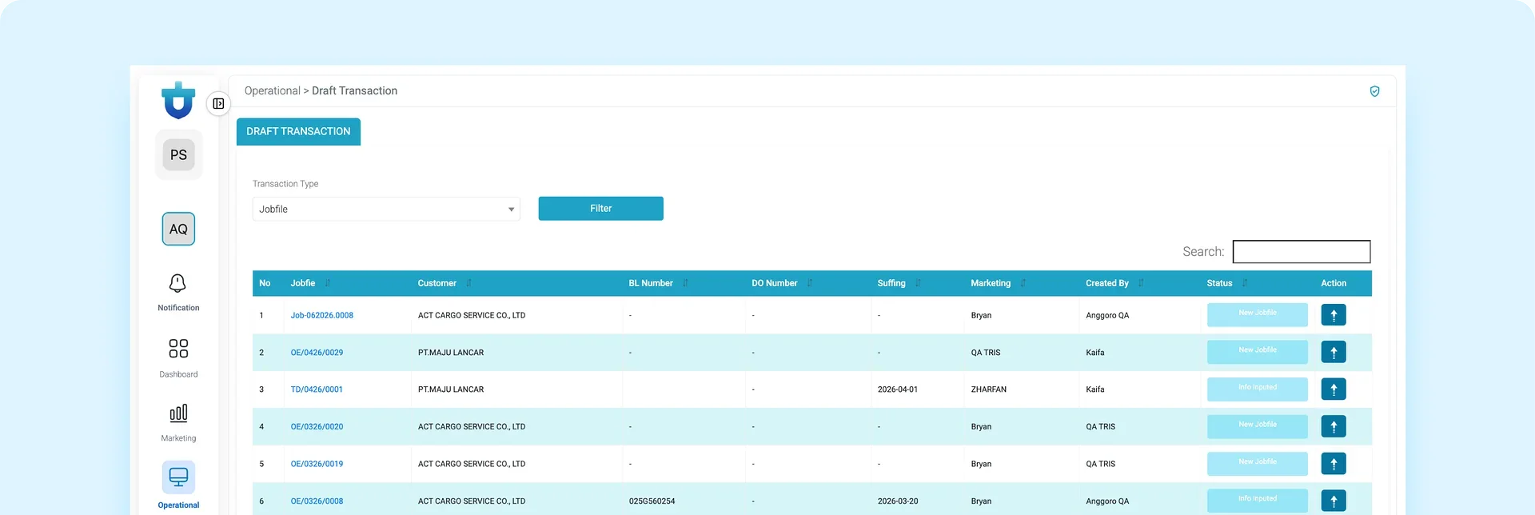Click upload action for OE/0326/0019 row
Viewport: 1535px width, 515px height.
click(1334, 464)
